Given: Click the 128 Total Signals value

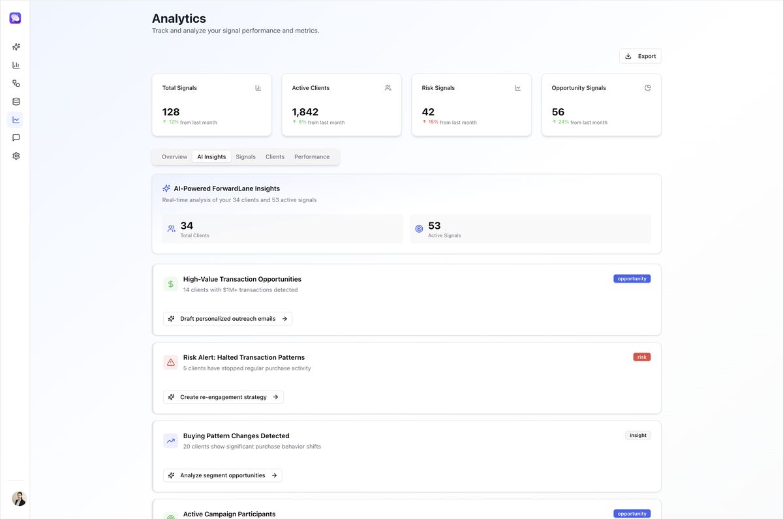Looking at the screenshot, I should 171,112.
